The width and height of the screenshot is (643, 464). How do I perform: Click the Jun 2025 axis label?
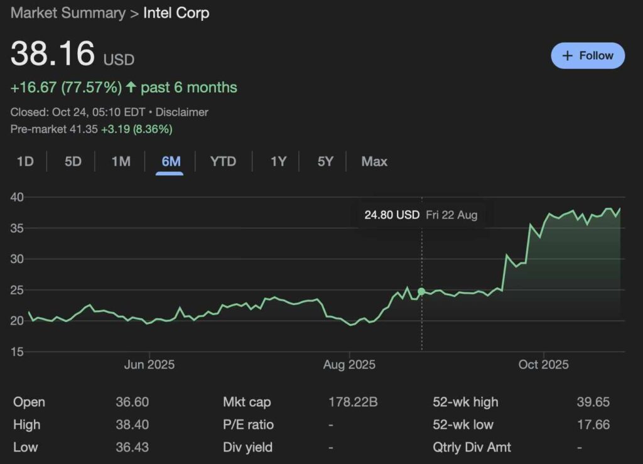coord(149,364)
